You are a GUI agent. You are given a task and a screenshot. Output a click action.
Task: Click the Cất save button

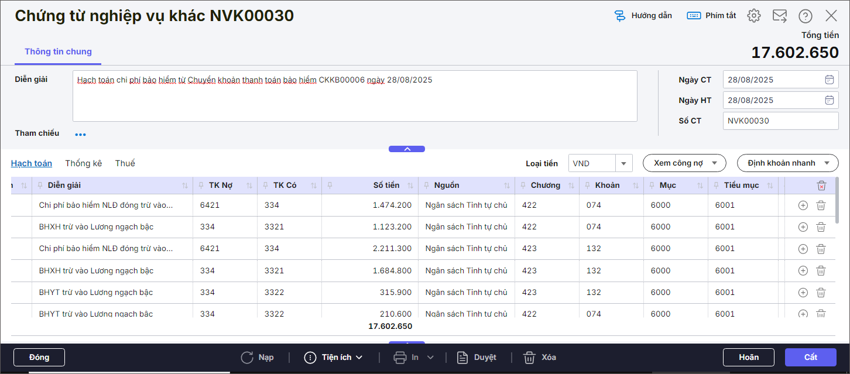click(810, 357)
